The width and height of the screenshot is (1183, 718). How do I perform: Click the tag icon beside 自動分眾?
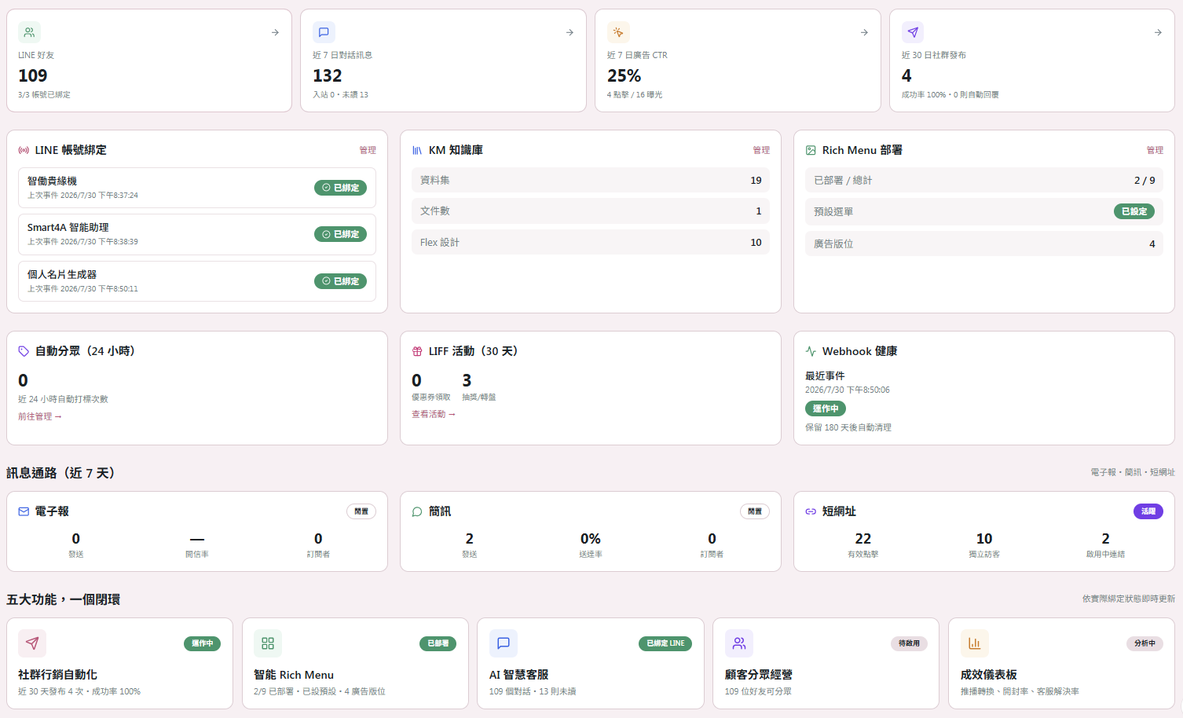(24, 351)
